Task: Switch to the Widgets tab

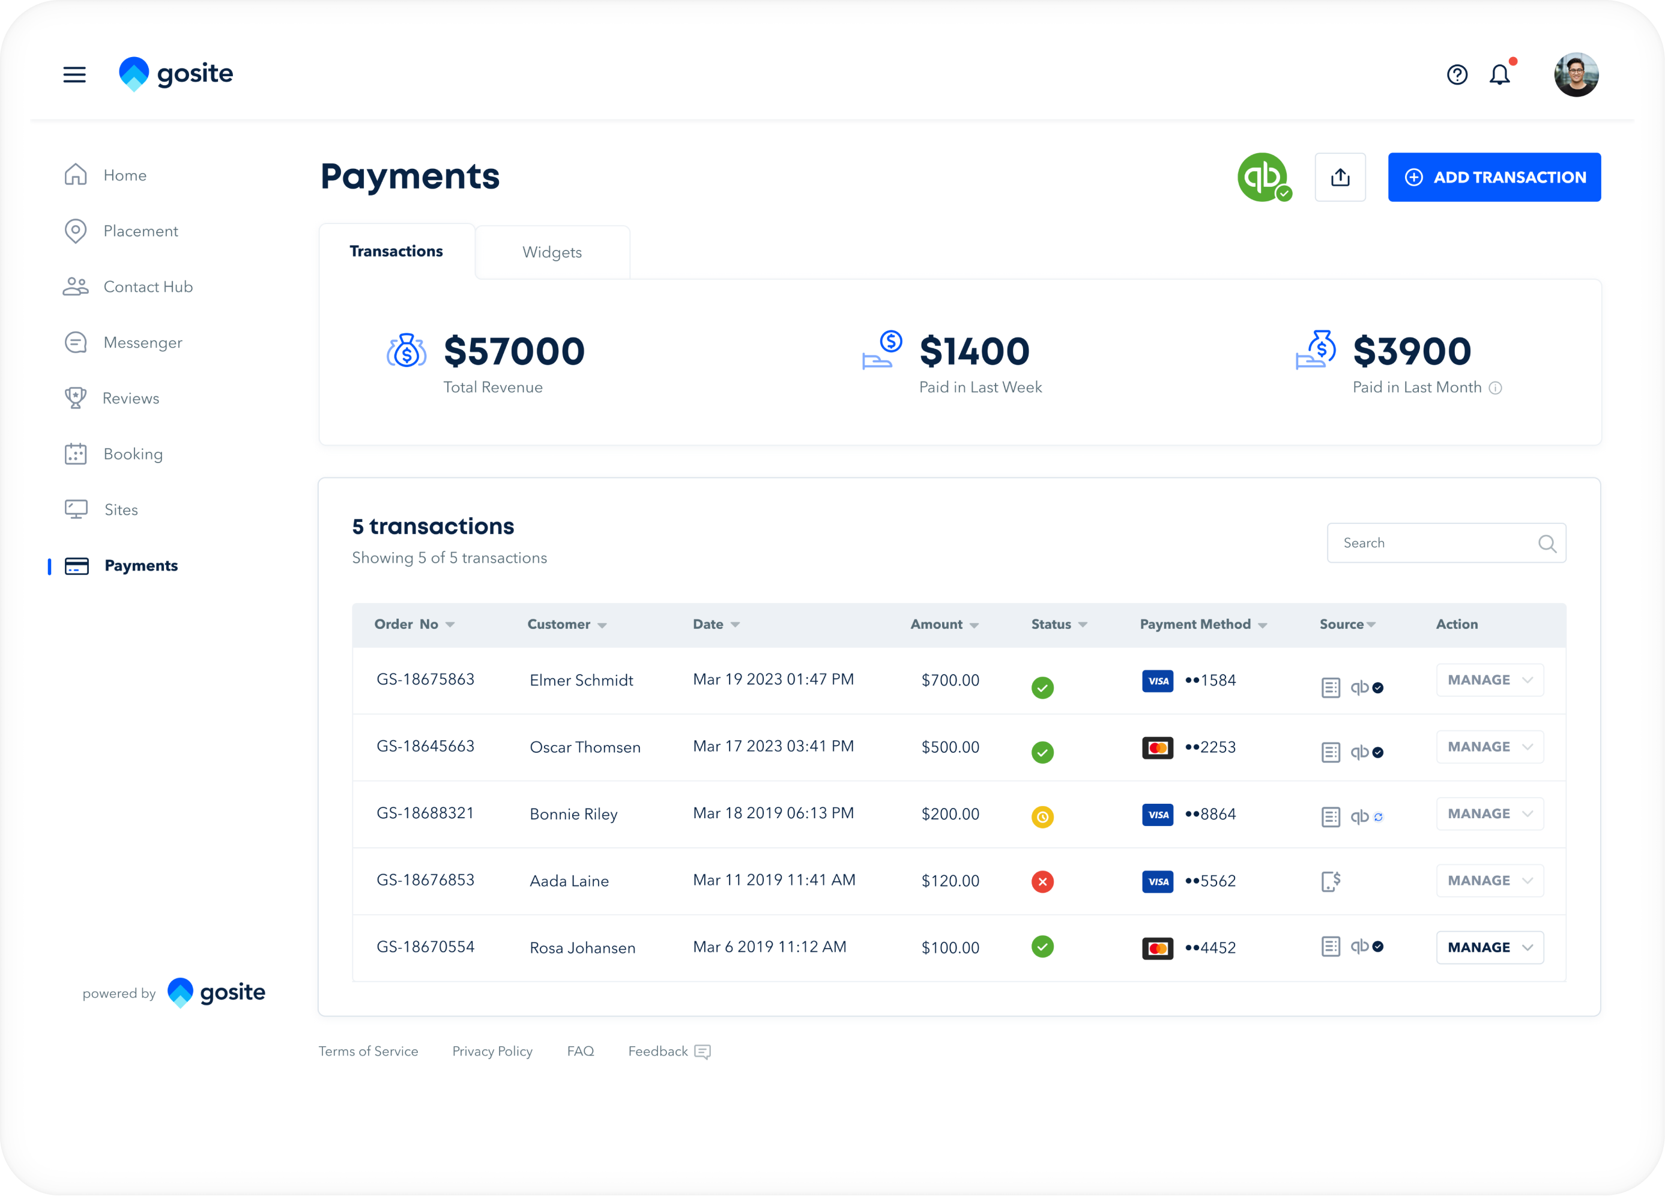Action: [552, 251]
